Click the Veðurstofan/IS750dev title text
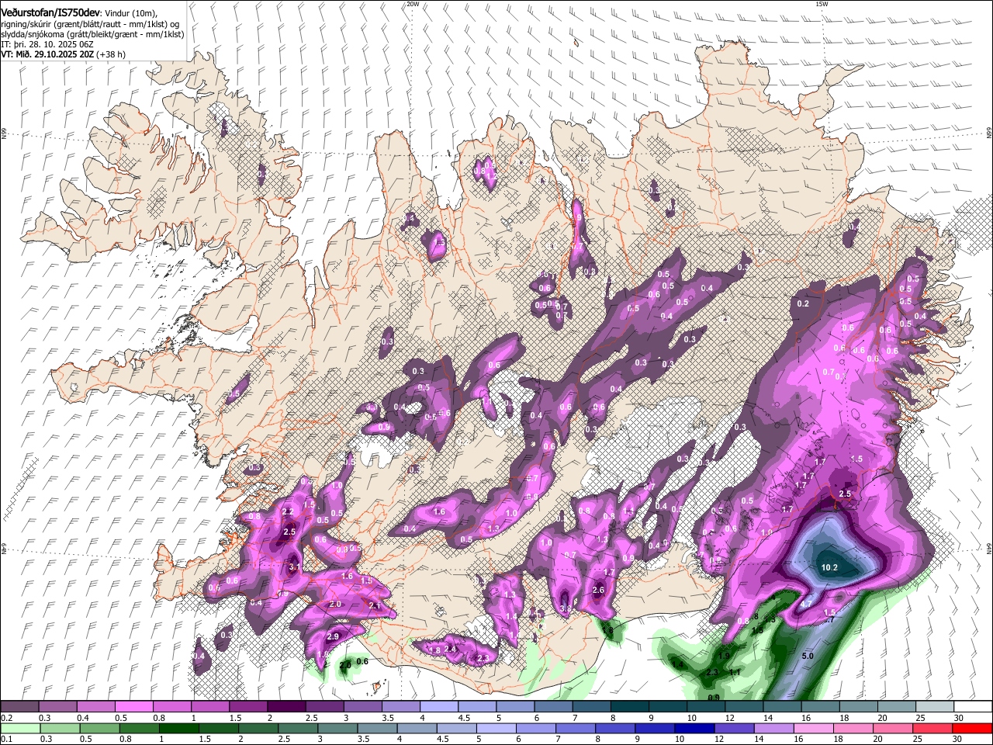 [x=50, y=13]
